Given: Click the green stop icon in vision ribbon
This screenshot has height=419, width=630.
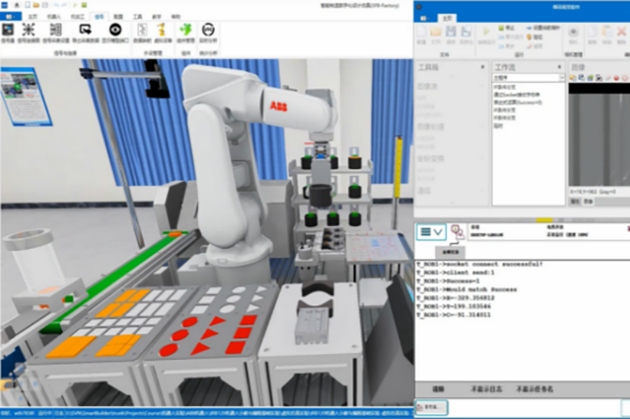Looking at the screenshot, I should click(501, 29).
